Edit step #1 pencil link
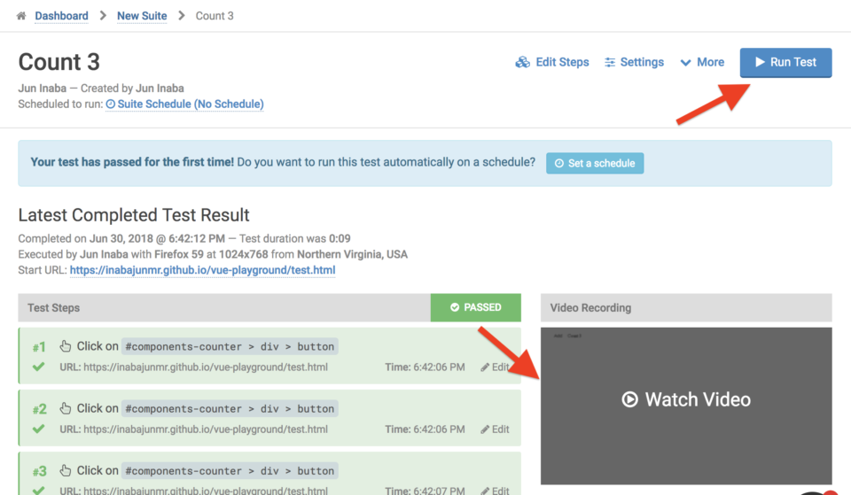 point(495,367)
